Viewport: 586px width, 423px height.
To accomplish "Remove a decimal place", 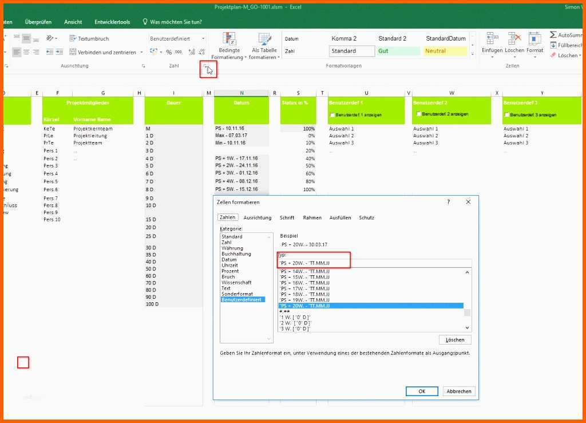I will pos(202,52).
